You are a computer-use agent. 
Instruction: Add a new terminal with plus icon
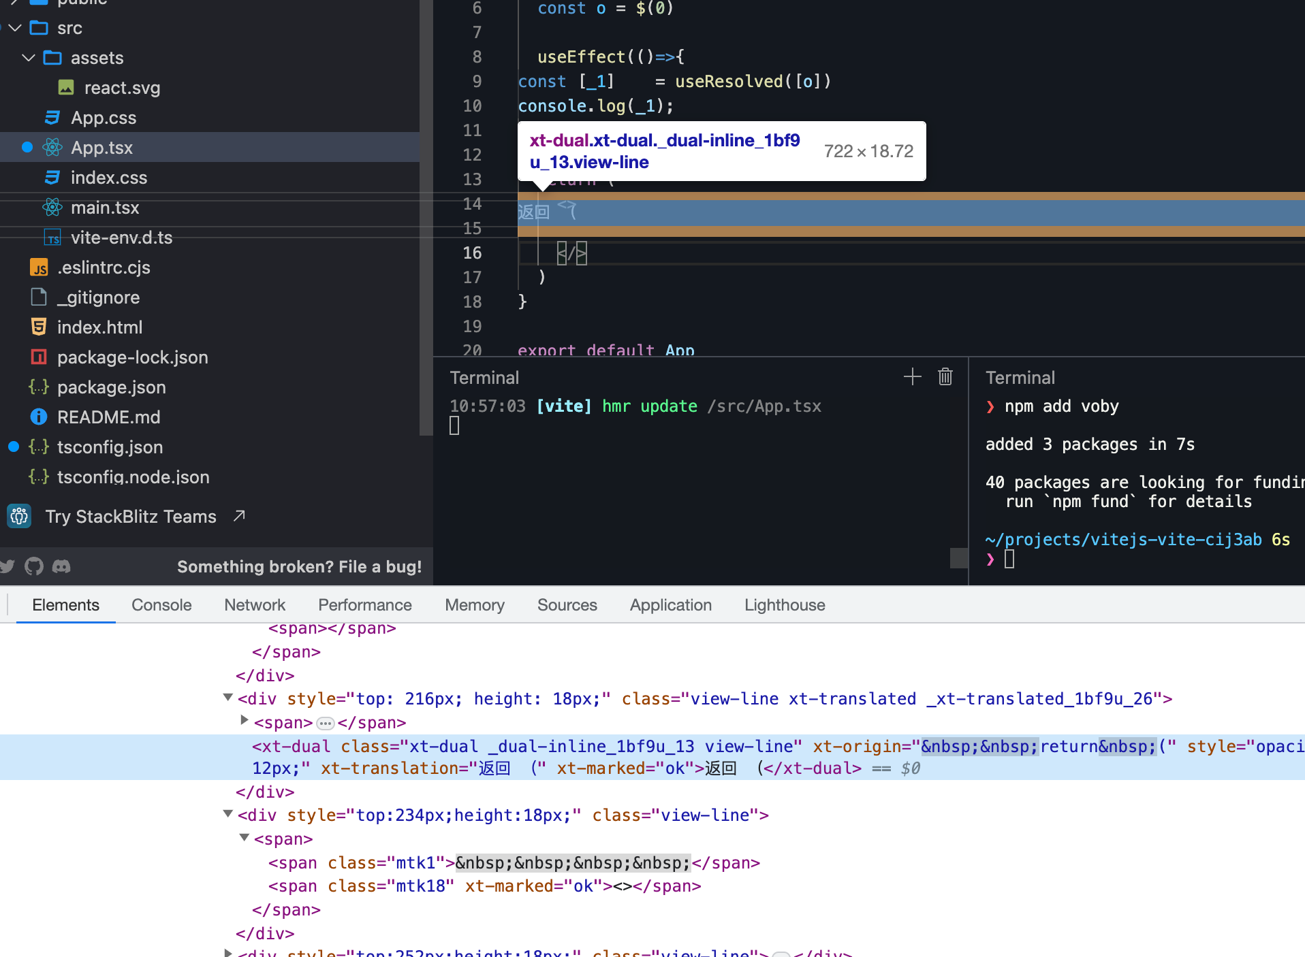(913, 377)
